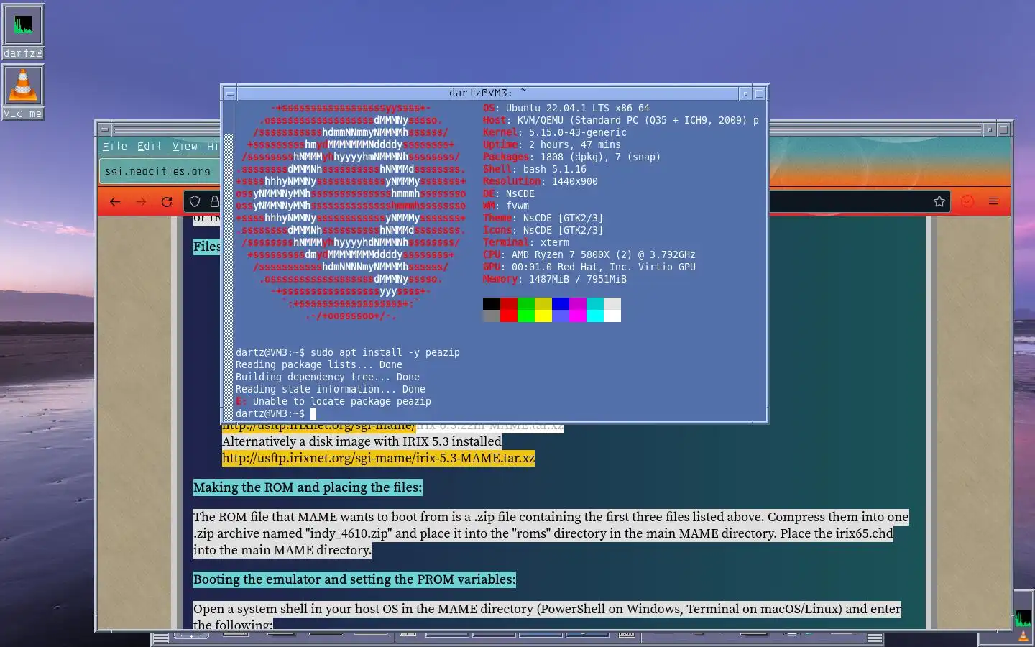Click the "WM: fvwm" line
1035x647 pixels.
tap(506, 206)
